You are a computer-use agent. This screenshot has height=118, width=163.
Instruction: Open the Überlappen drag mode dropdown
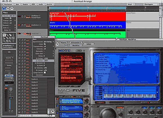[x=151, y=4]
